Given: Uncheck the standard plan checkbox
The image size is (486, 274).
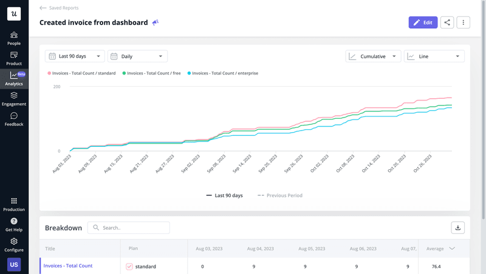Looking at the screenshot, I should click(x=129, y=266).
